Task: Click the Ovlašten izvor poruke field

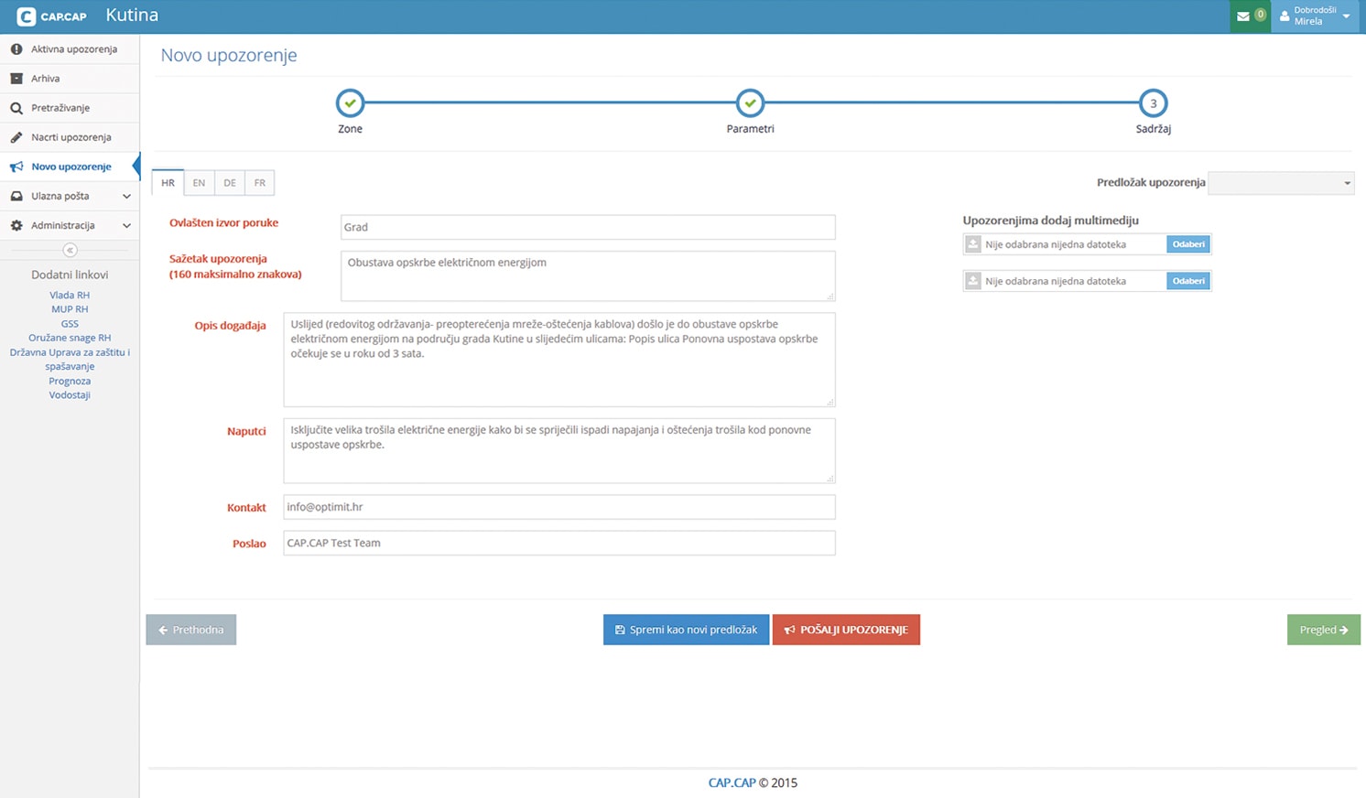Action: pyautogui.click(x=588, y=227)
